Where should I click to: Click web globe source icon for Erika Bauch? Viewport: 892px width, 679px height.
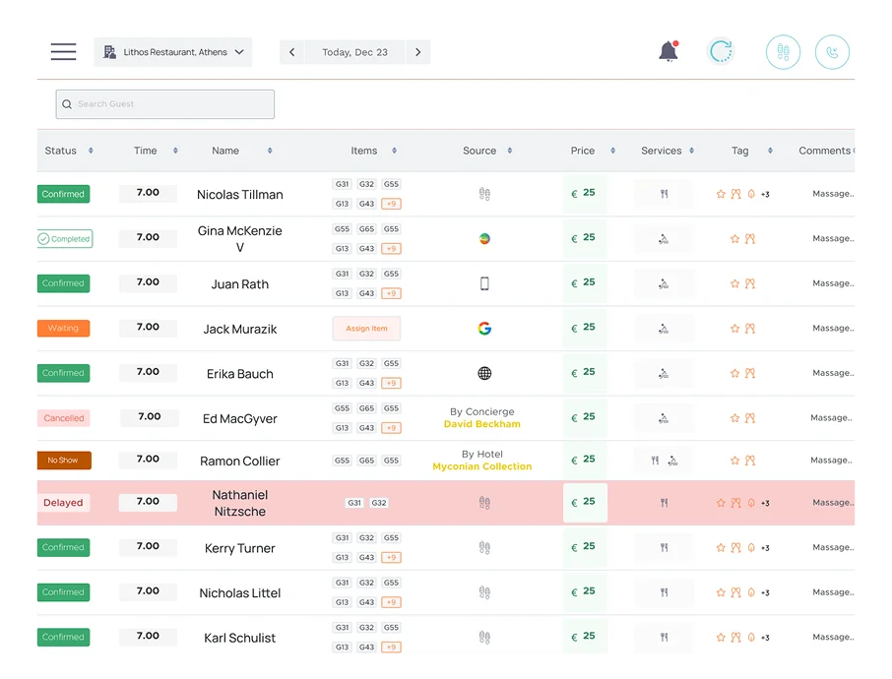coord(484,373)
